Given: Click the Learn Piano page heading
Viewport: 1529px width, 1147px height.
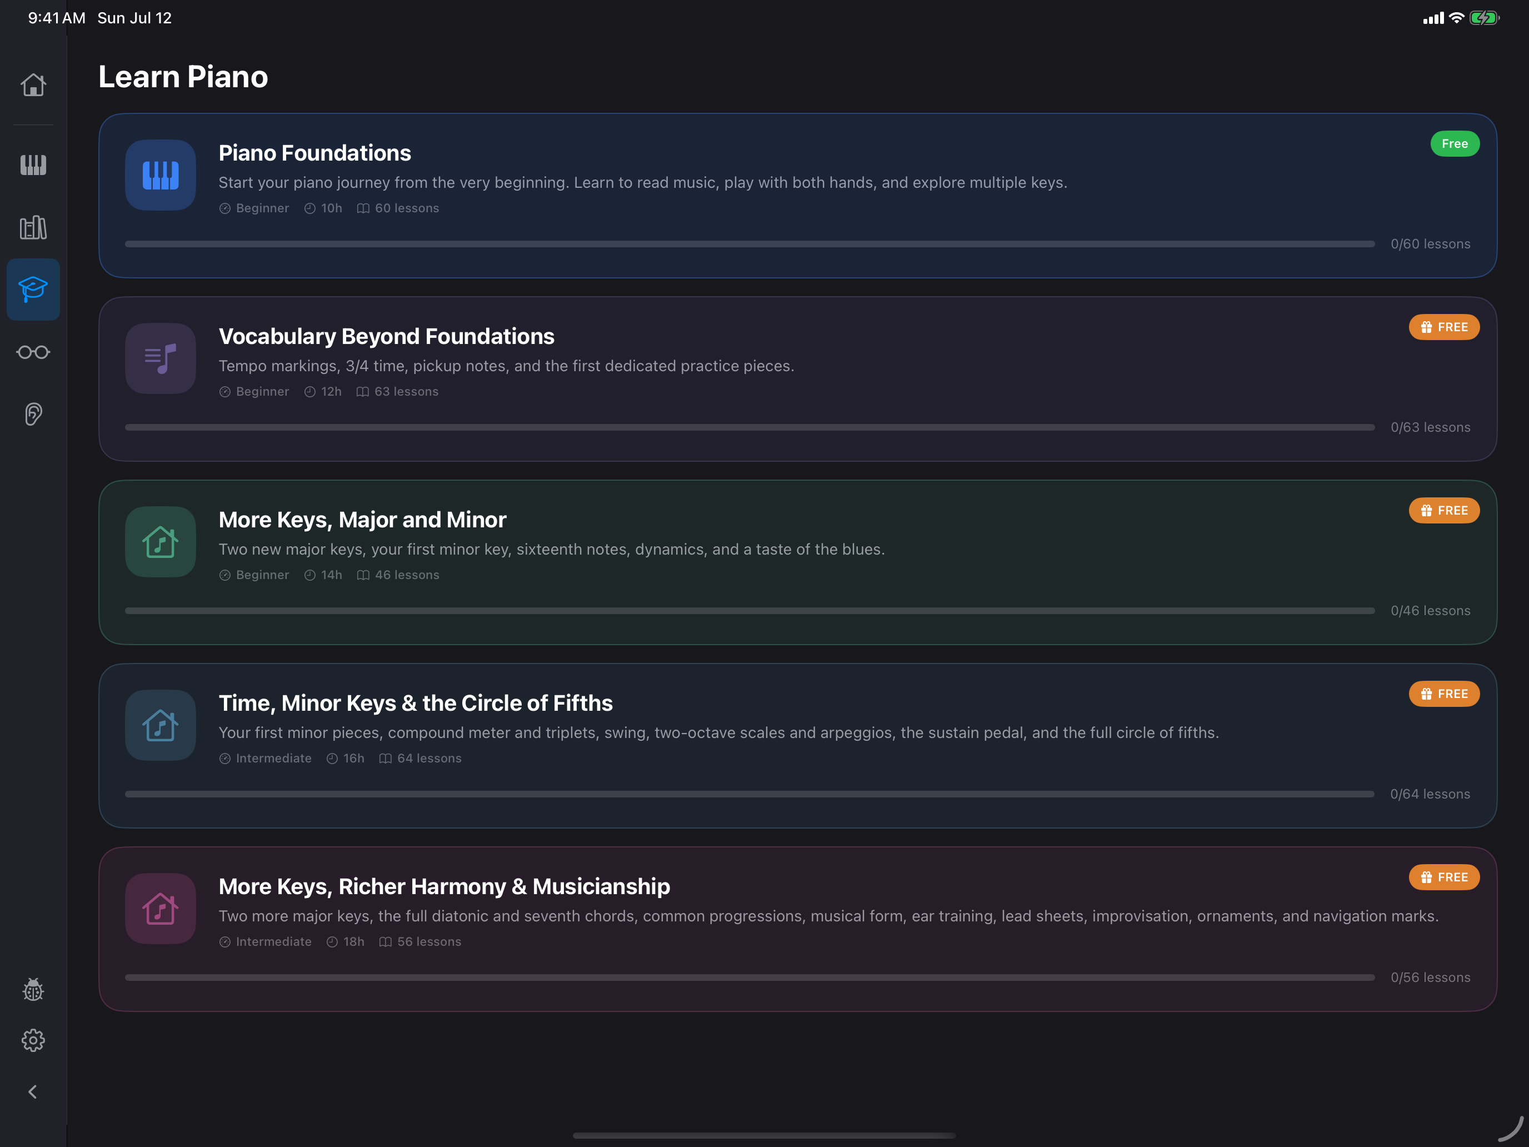Looking at the screenshot, I should 183,77.
